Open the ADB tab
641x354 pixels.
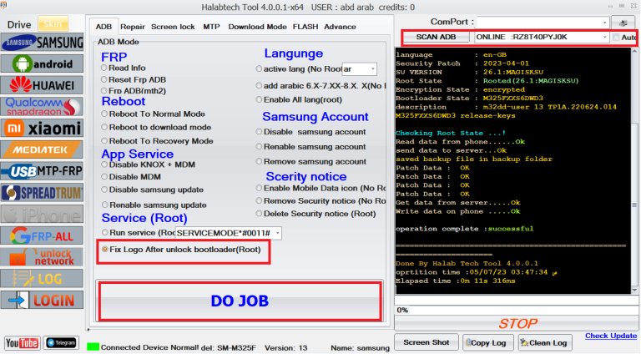(103, 27)
